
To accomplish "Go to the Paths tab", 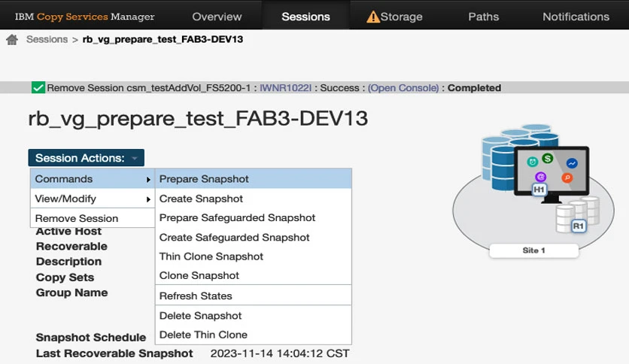I will 483,17.
